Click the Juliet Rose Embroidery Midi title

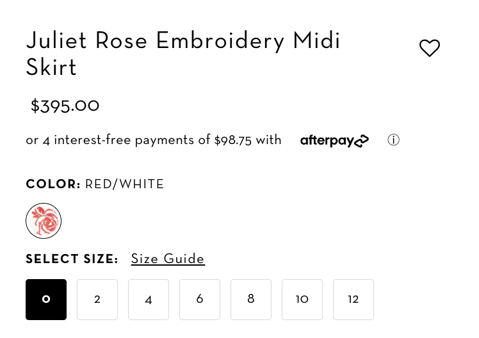pos(183,40)
